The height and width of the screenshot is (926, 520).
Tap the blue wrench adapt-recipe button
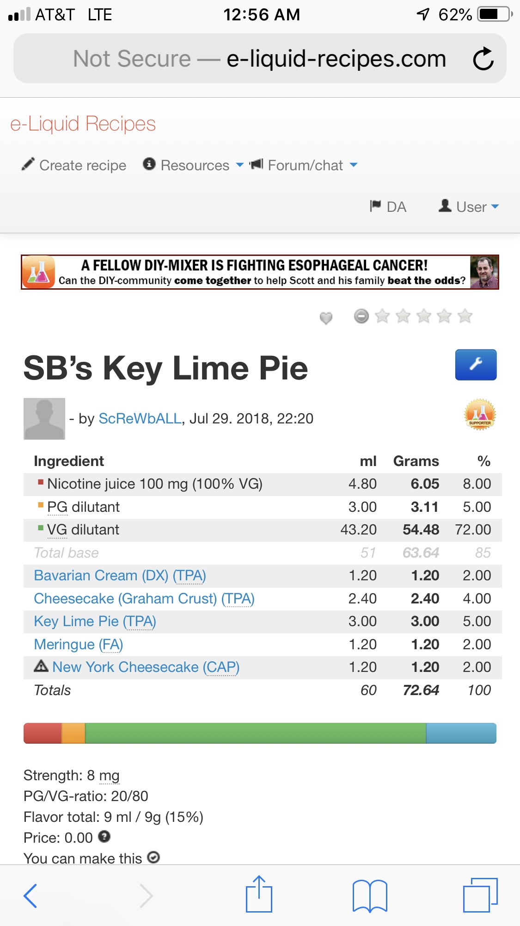[476, 365]
